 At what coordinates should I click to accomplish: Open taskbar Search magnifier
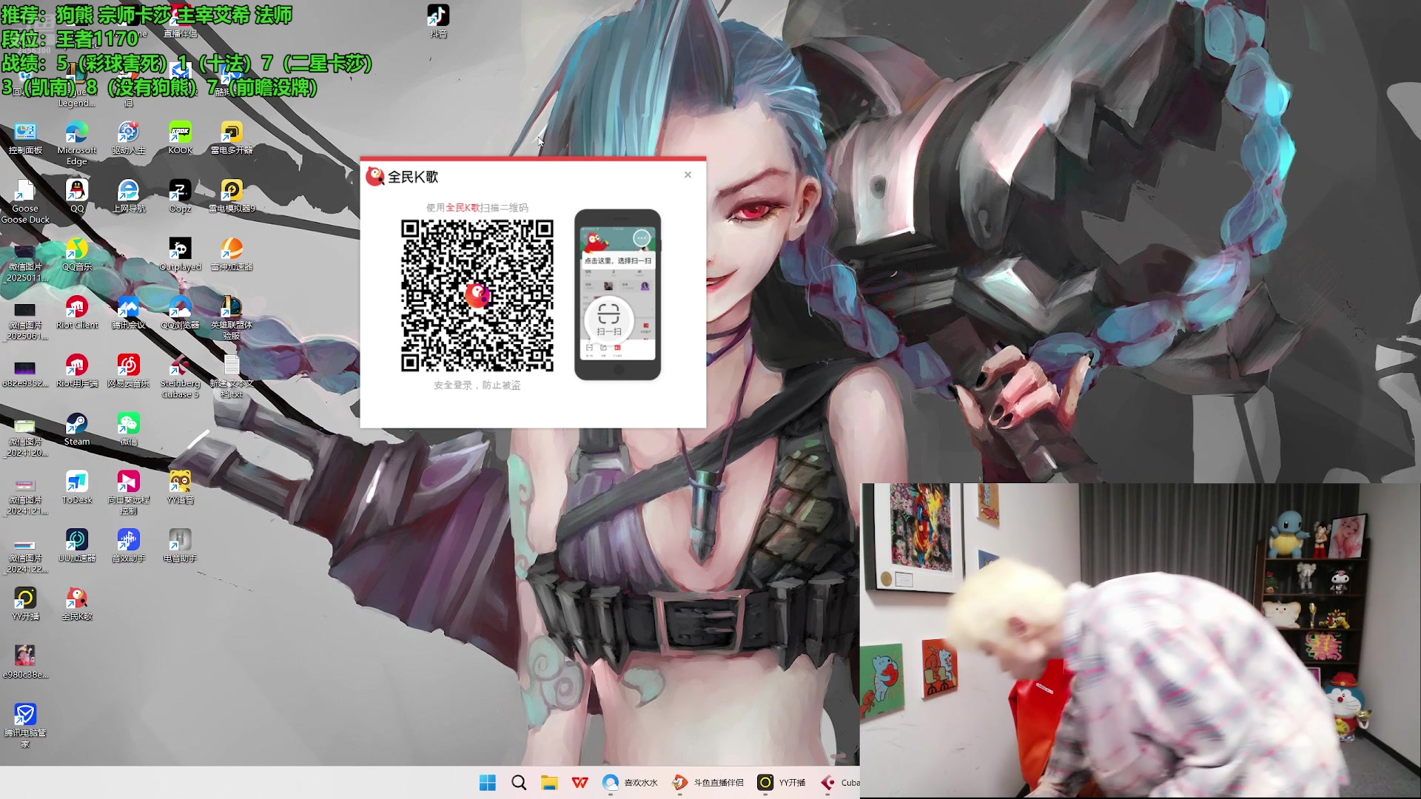point(519,783)
